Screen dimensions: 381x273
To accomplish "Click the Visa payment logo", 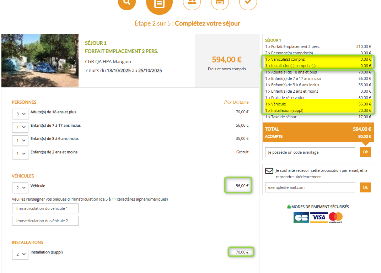I will coord(318,217).
